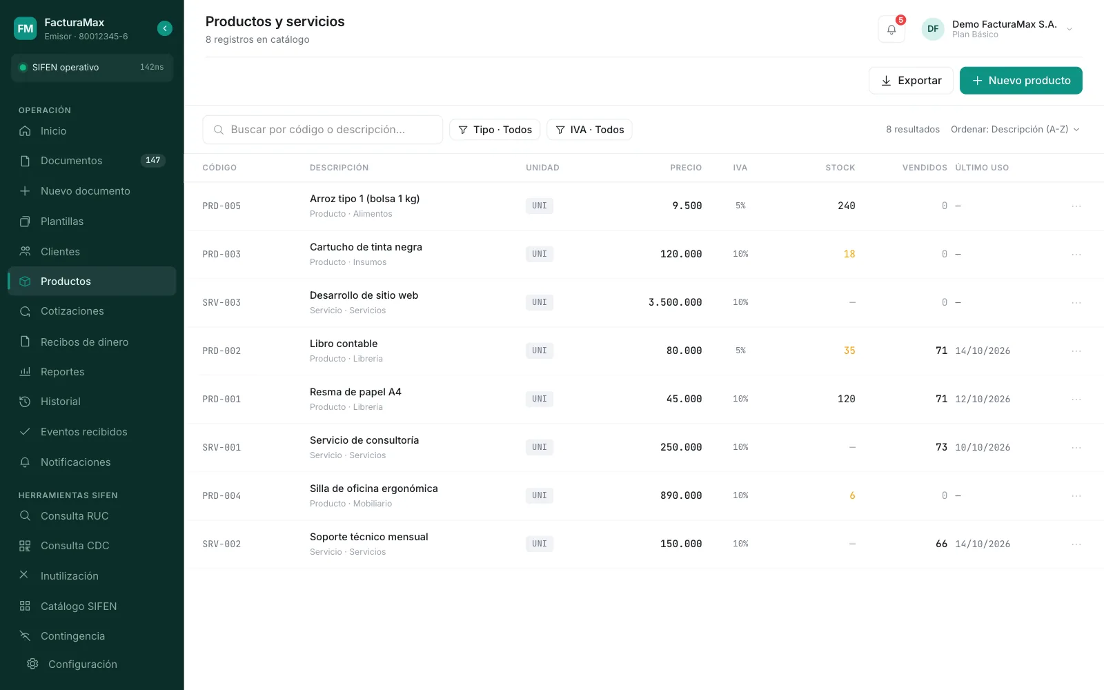The height and width of the screenshot is (690, 1104).
Task: Open Configuración settings
Action: 92,664
